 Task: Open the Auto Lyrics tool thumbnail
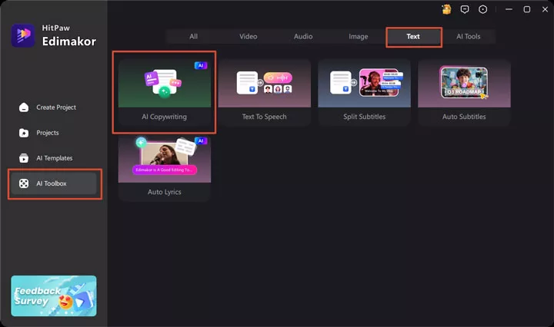(x=165, y=159)
